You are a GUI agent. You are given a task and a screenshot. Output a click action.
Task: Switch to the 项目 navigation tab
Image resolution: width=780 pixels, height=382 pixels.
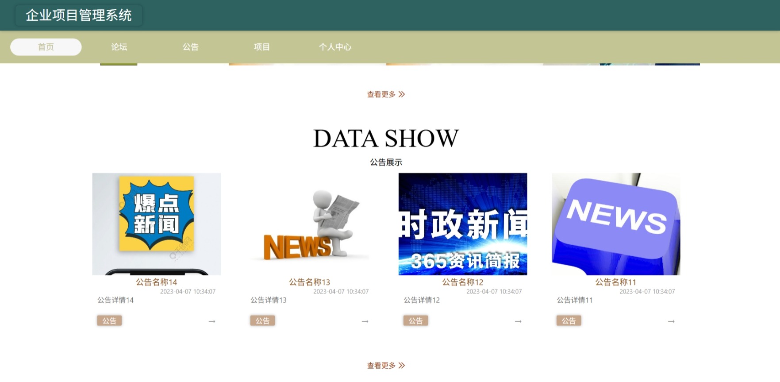[x=262, y=47]
